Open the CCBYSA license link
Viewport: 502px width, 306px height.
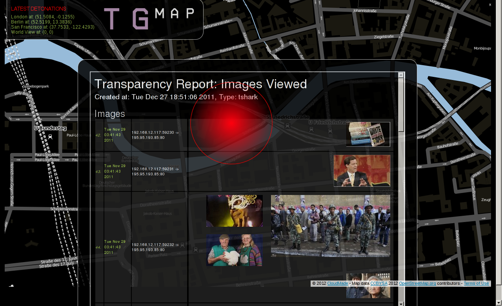(x=379, y=283)
